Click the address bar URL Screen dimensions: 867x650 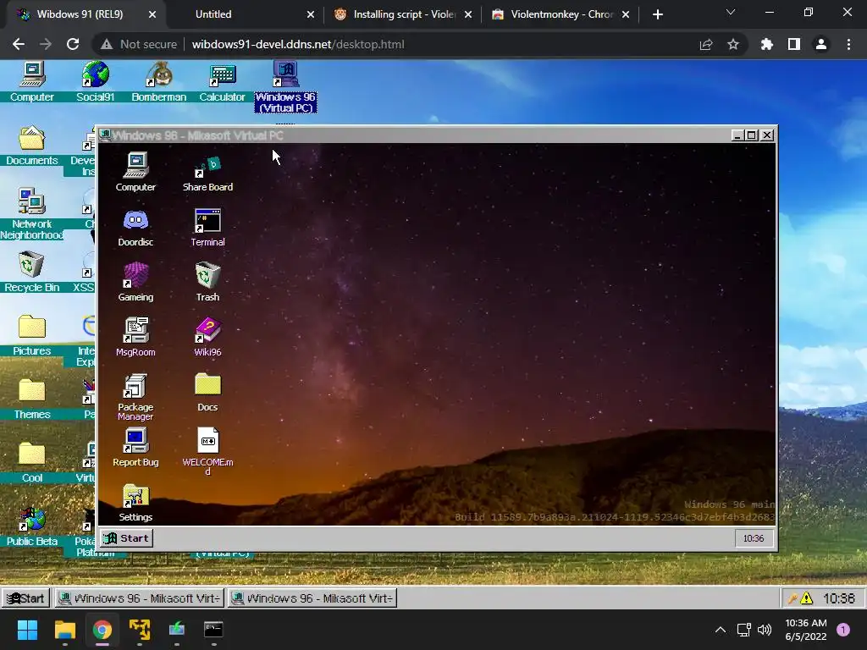(x=298, y=44)
